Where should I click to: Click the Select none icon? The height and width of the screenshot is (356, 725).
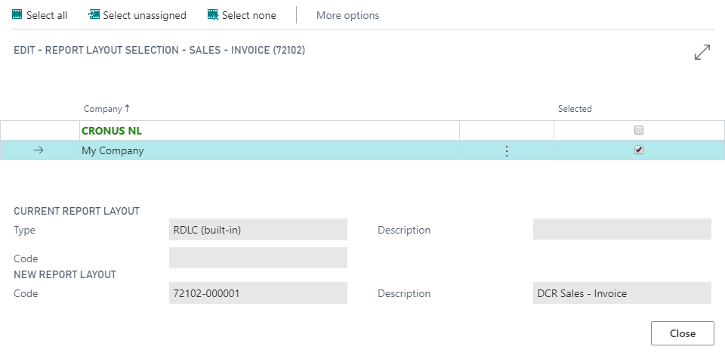click(213, 15)
